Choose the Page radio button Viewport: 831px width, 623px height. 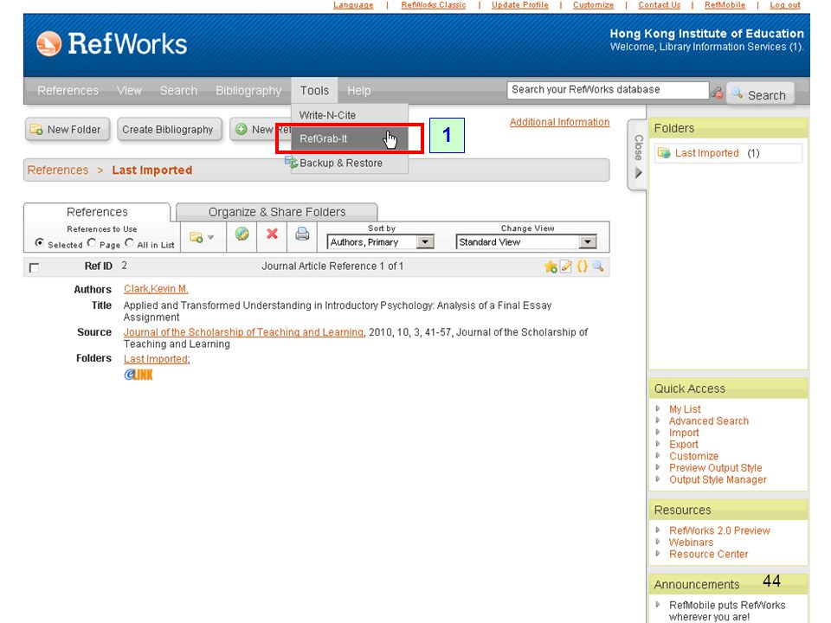click(92, 242)
